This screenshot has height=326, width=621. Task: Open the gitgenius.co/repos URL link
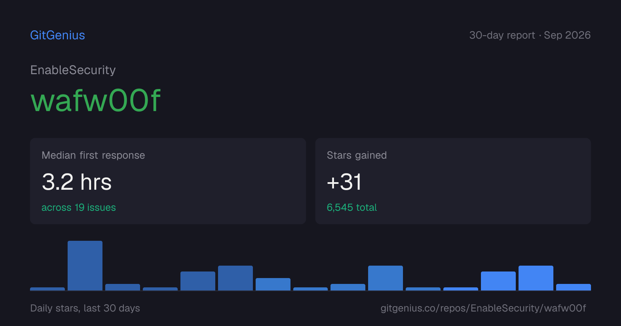483,308
